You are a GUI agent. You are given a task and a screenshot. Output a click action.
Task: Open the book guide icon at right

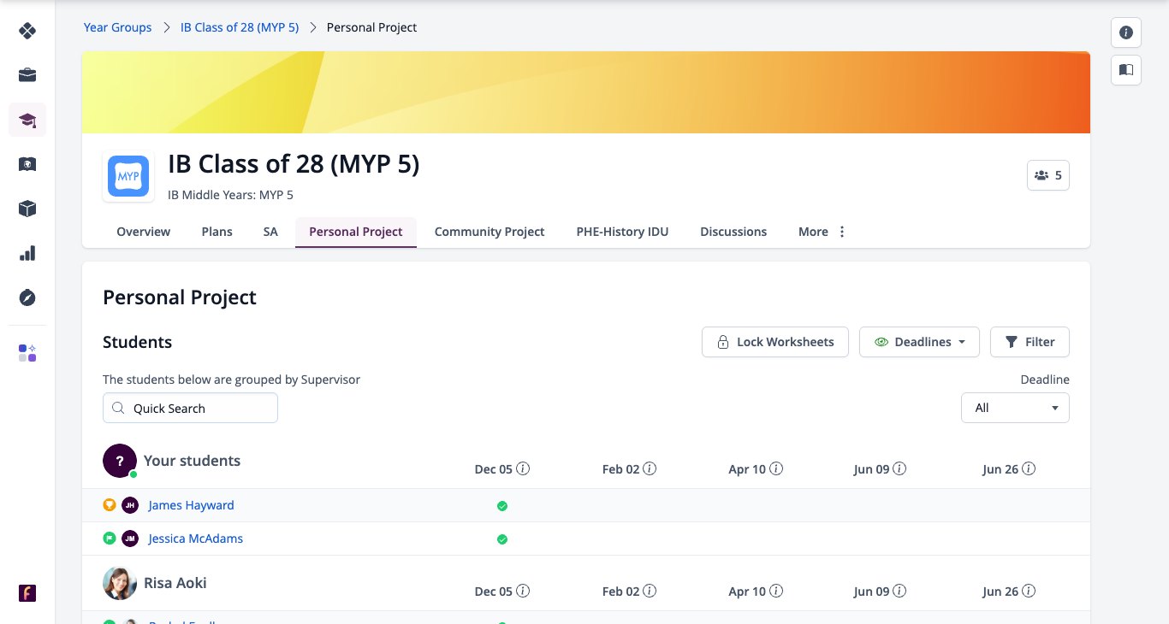[1126, 70]
